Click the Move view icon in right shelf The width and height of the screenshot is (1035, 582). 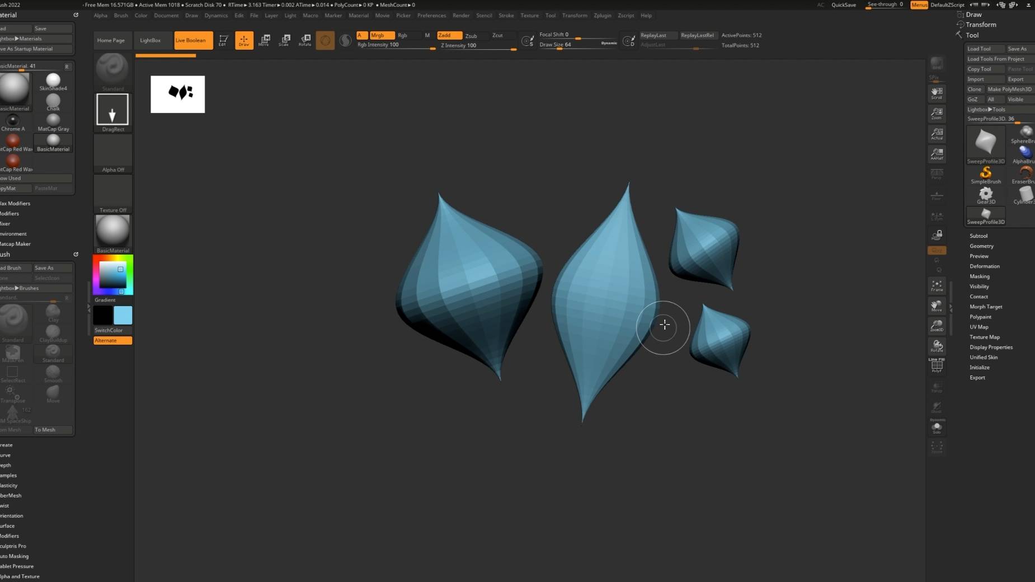click(937, 306)
